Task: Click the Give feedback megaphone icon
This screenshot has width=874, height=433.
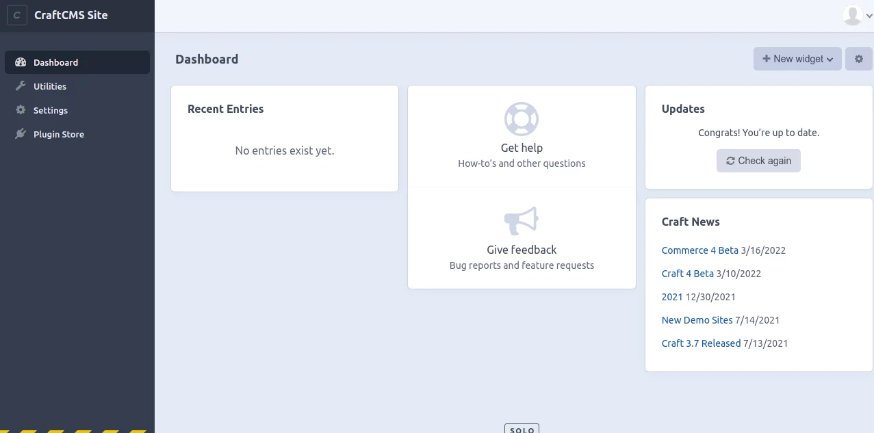Action: pos(522,221)
